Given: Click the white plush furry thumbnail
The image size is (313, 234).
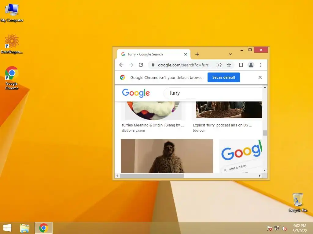Looking at the screenshot, I should point(153,111).
